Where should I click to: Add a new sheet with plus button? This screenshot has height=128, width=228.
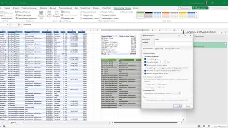click(23, 123)
